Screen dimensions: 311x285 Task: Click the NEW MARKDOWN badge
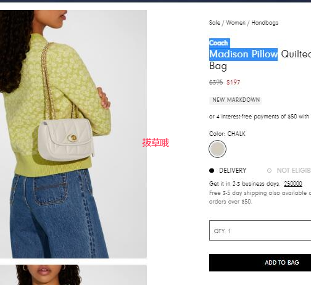[x=236, y=100]
